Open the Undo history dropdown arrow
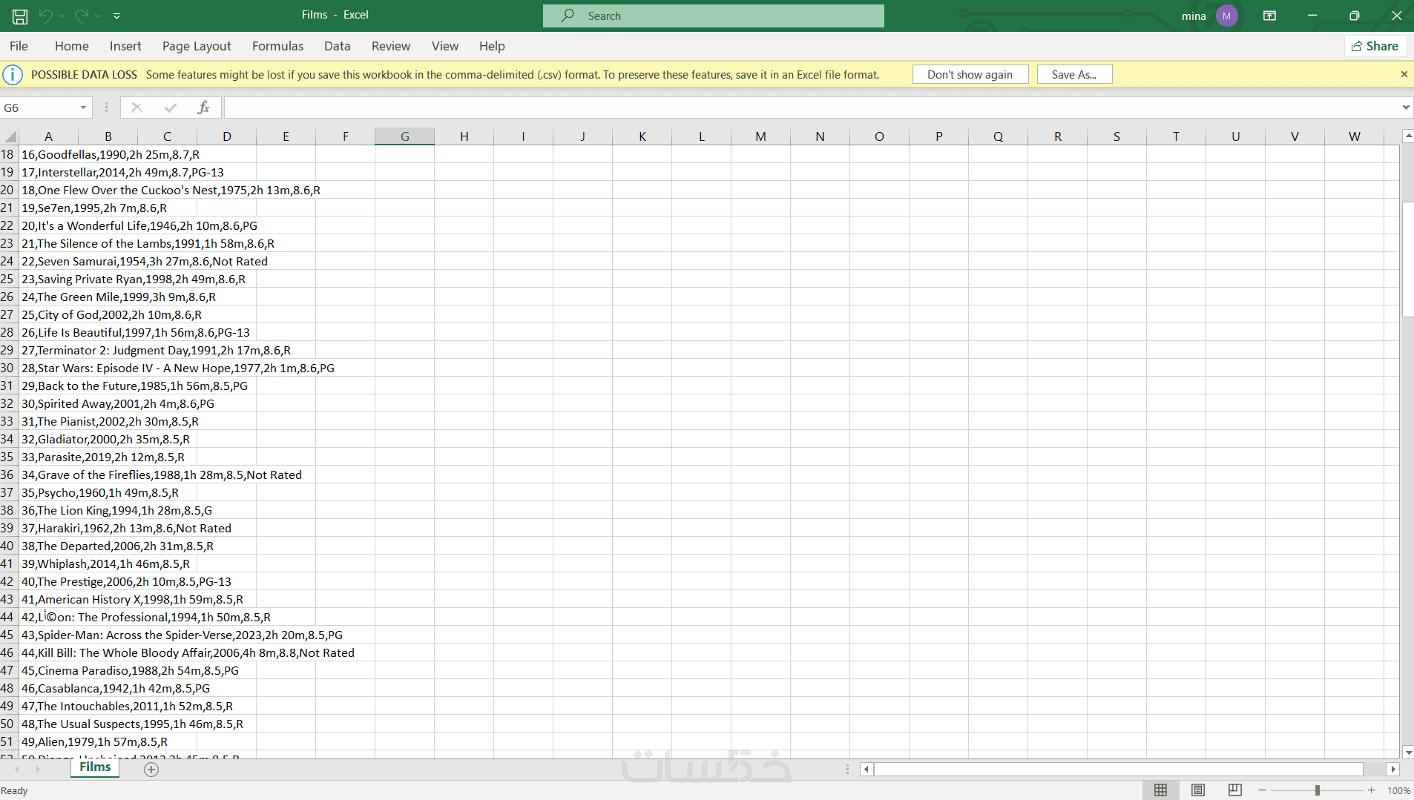The image size is (1414, 800). coord(62,16)
